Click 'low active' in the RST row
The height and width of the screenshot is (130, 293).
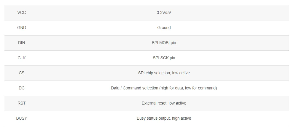pos(177,103)
